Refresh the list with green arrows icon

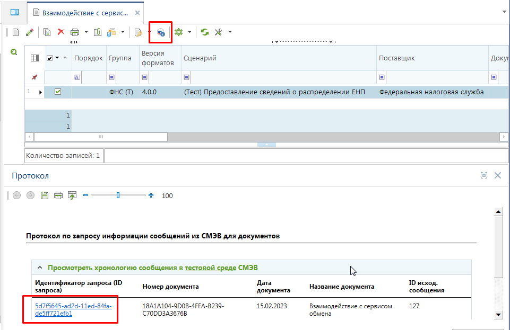[x=205, y=32]
